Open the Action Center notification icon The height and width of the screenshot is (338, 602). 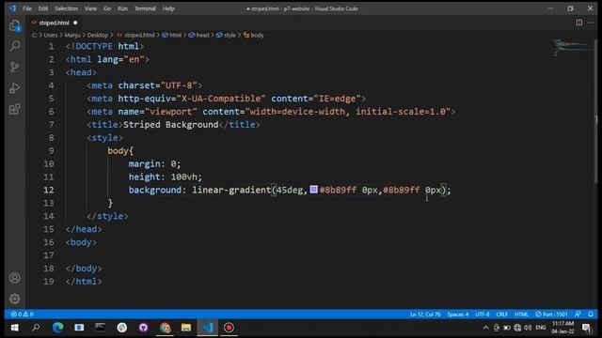(586, 328)
